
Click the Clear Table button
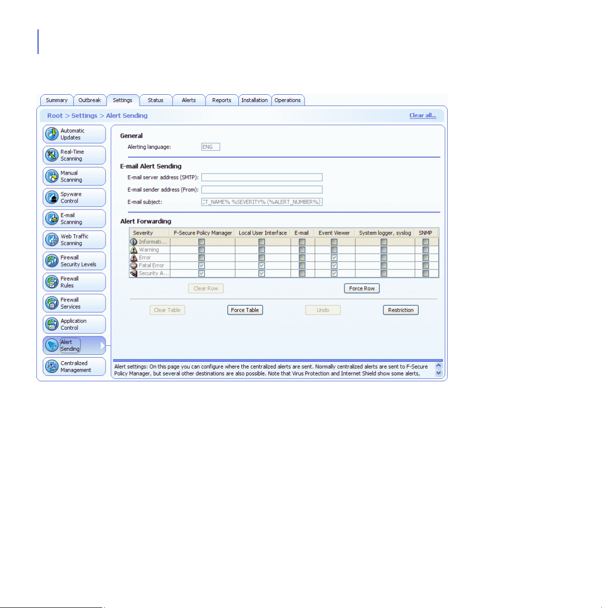167,310
